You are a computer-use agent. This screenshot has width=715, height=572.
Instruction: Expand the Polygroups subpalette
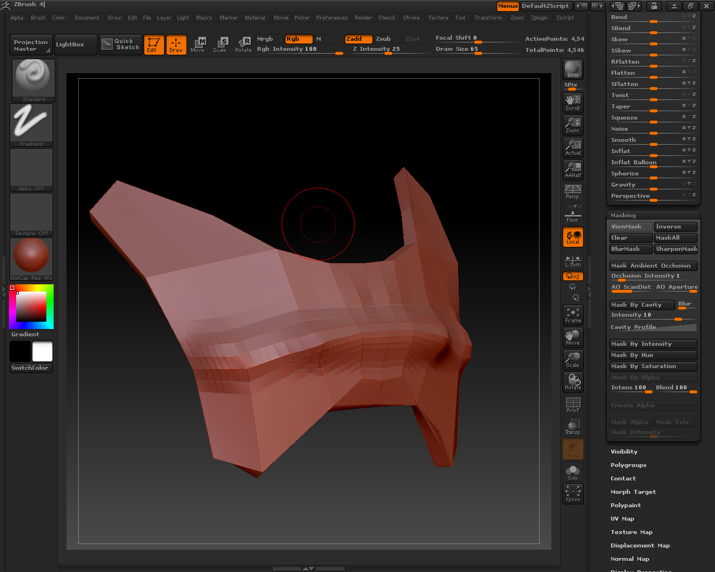(628, 465)
